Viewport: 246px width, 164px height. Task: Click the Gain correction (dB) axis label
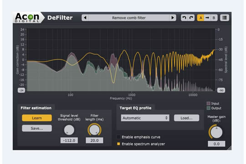[17, 60]
